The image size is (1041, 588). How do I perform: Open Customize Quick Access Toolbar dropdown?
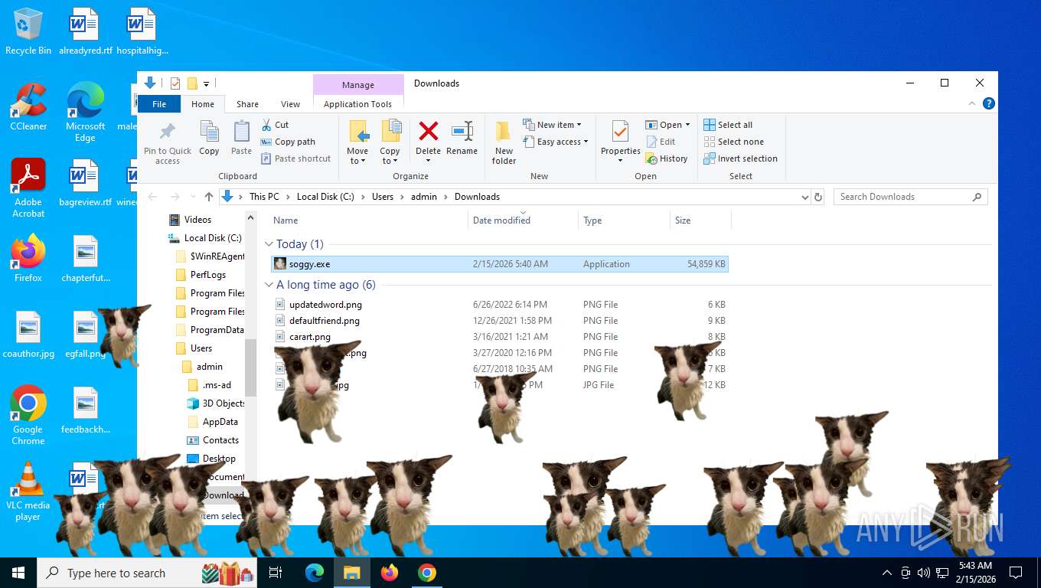point(206,83)
